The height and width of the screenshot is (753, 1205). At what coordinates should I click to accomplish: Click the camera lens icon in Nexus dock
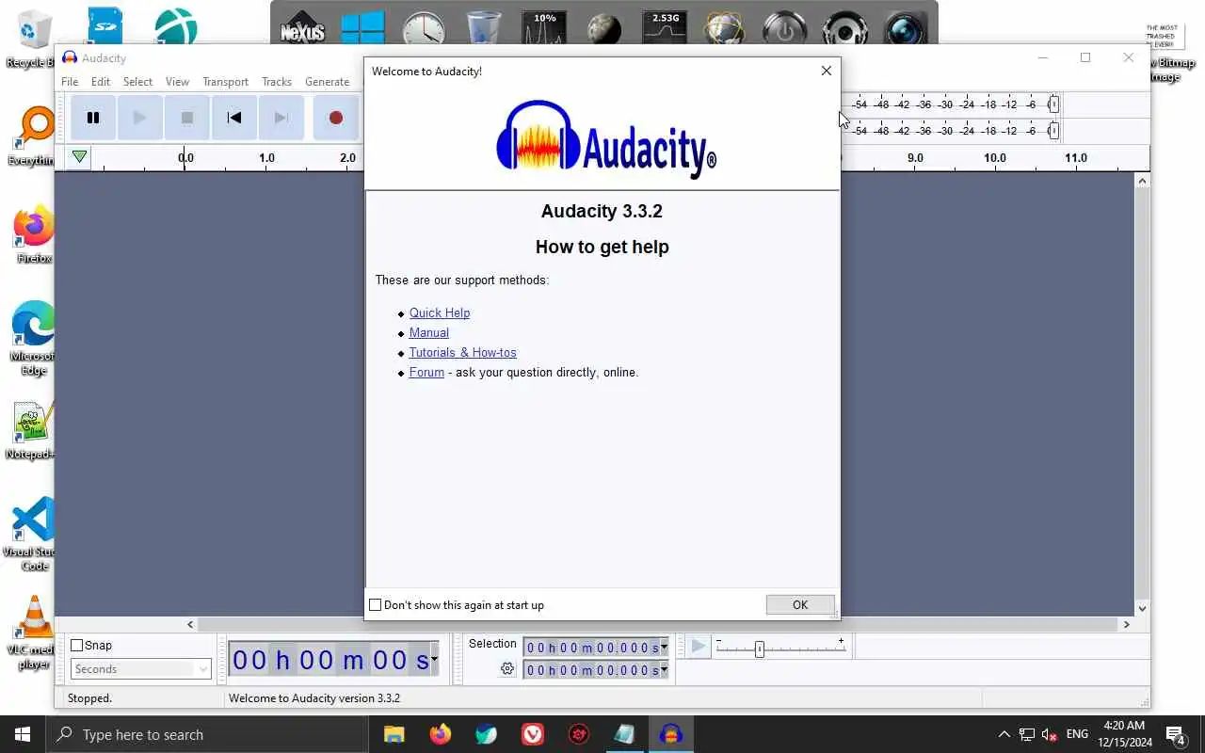[906, 30]
